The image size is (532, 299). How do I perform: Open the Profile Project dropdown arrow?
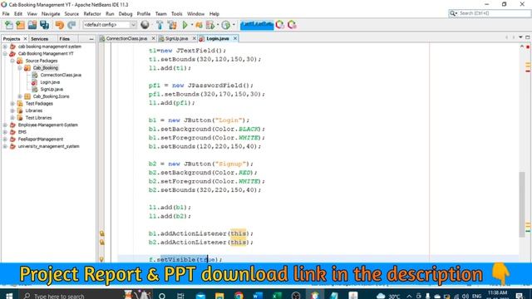click(x=218, y=25)
